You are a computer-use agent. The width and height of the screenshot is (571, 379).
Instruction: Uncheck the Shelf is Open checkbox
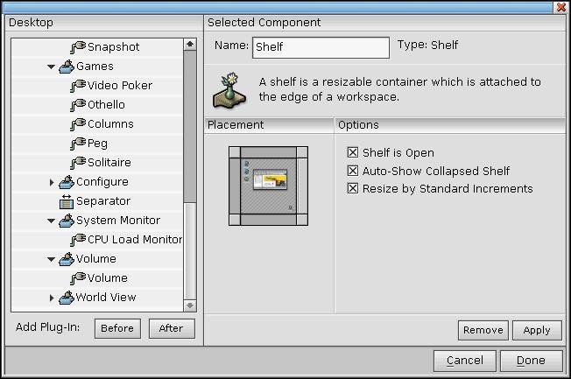353,152
